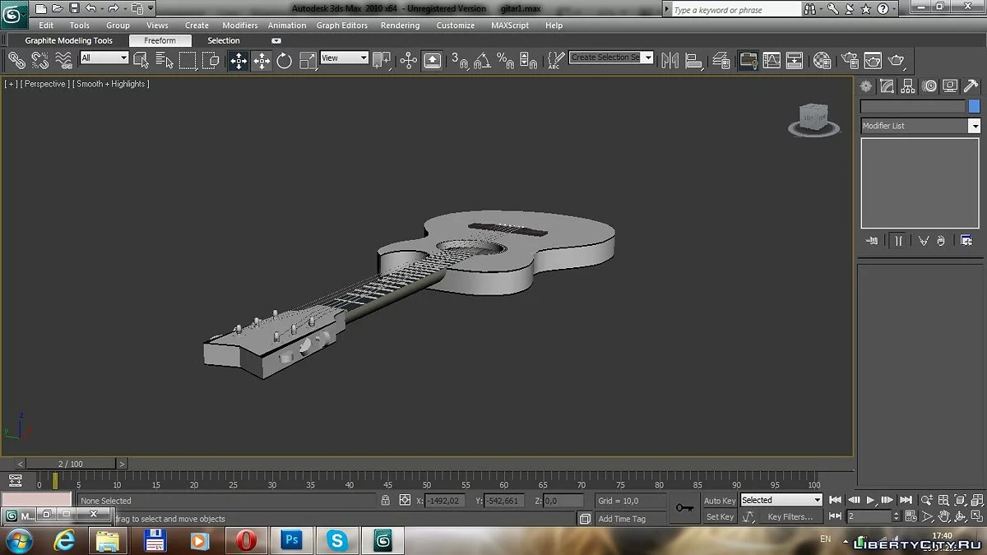Open the Hierarchy command panel tab
The height and width of the screenshot is (555, 987).
[x=908, y=86]
